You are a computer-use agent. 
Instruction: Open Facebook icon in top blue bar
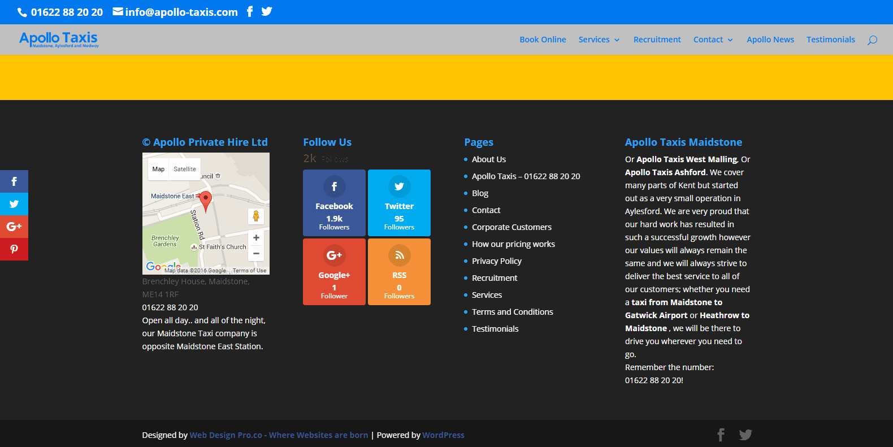[250, 11]
